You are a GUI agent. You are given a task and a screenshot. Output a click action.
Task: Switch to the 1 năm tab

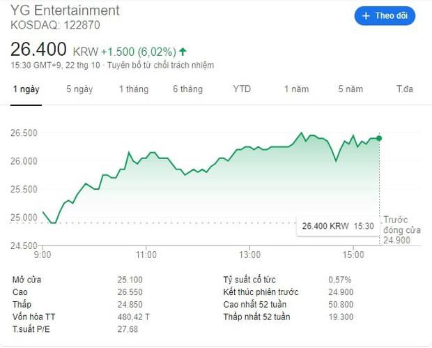295,89
